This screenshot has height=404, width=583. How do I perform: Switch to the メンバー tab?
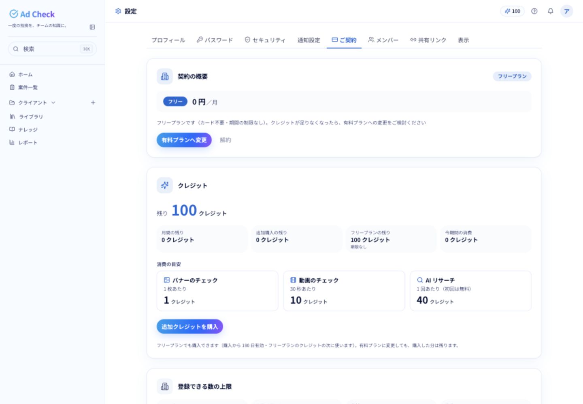point(383,40)
